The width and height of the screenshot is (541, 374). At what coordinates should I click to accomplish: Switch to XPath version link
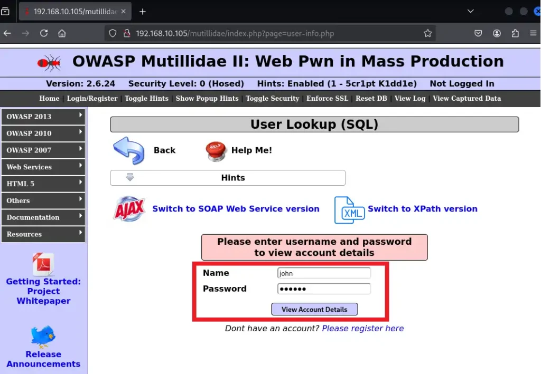[x=423, y=209]
